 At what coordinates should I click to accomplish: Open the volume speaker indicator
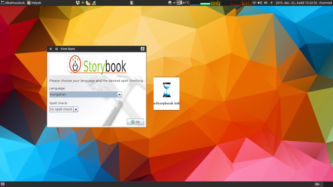click(x=260, y=3)
